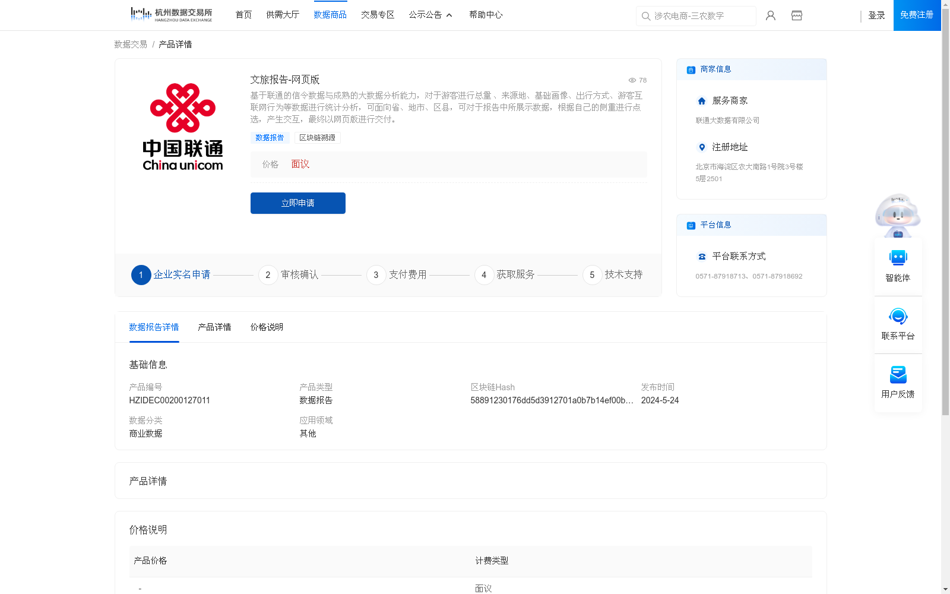This screenshot has width=950, height=594.
Task: Open 供需大厅 navigation item
Action: (283, 15)
